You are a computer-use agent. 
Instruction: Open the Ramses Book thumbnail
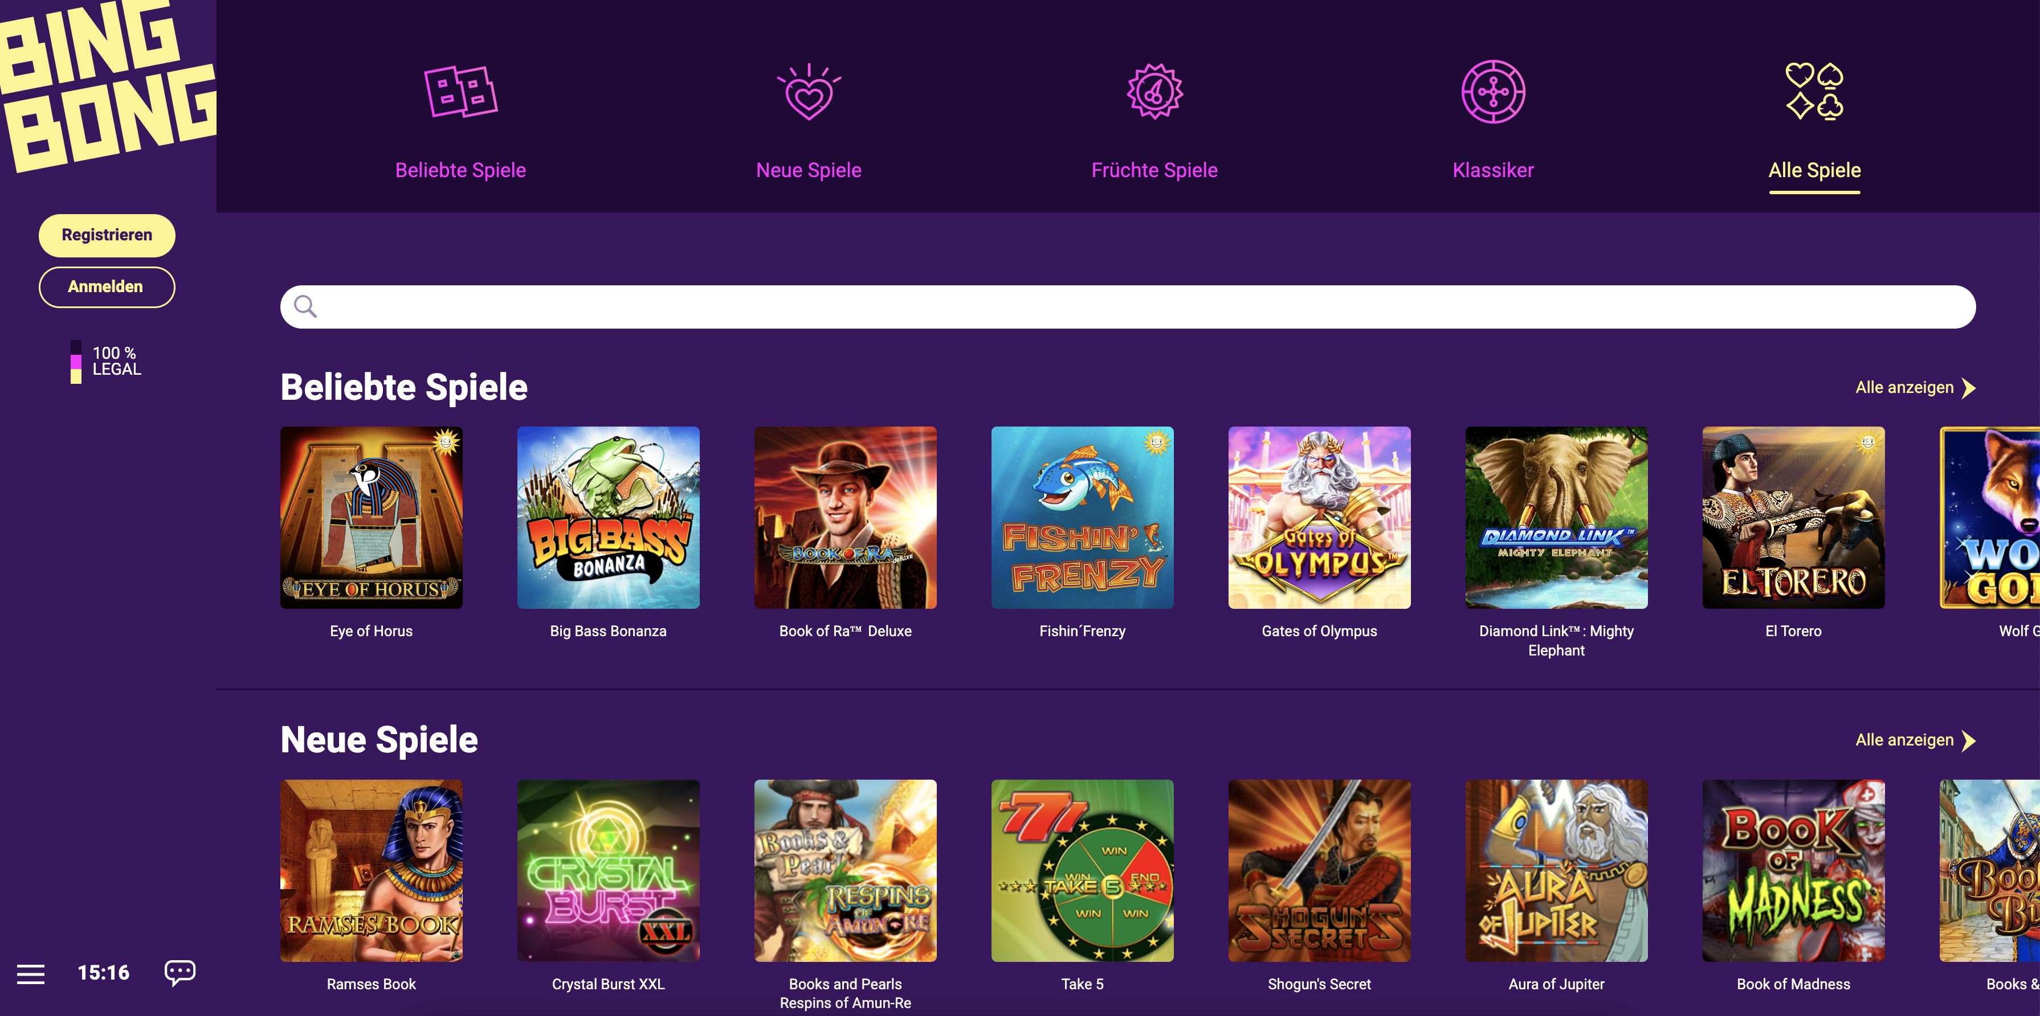[372, 870]
